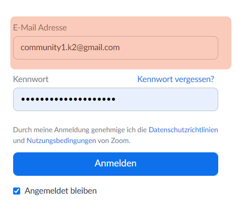Screen dimensions: 252x210
Task: Click empty area right of password dots
Action: click(x=166, y=99)
